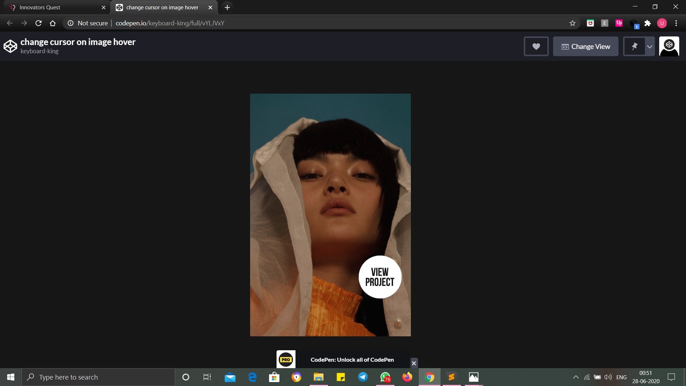Dismiss the CodePen PRO banner
The height and width of the screenshot is (386, 686).
pyautogui.click(x=414, y=363)
